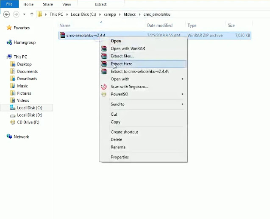Click the cms-sekolahku-v2.4.4 archive file icon
Screen dimensions: 270x219
point(62,35)
